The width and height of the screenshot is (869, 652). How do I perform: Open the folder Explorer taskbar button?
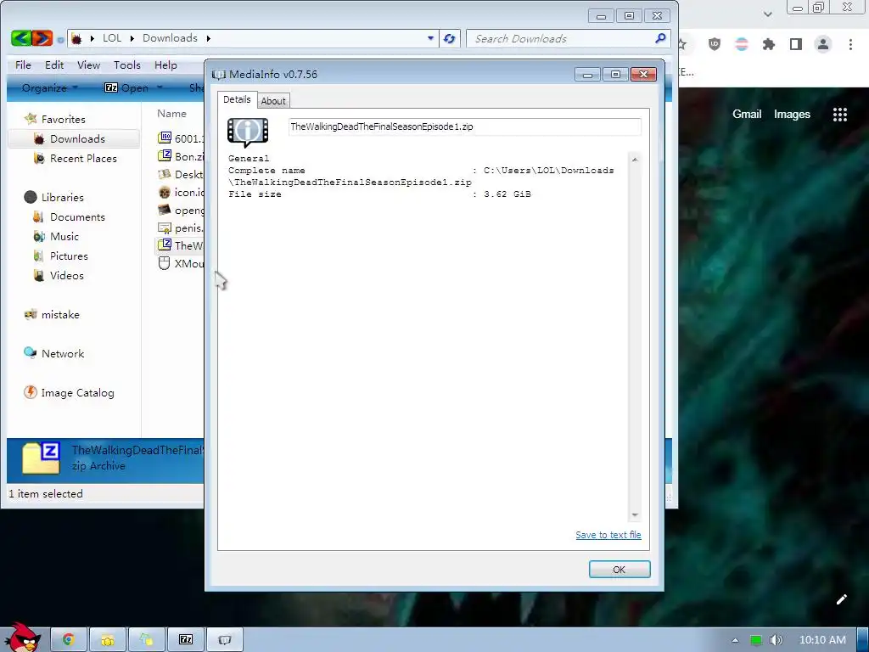pos(108,640)
